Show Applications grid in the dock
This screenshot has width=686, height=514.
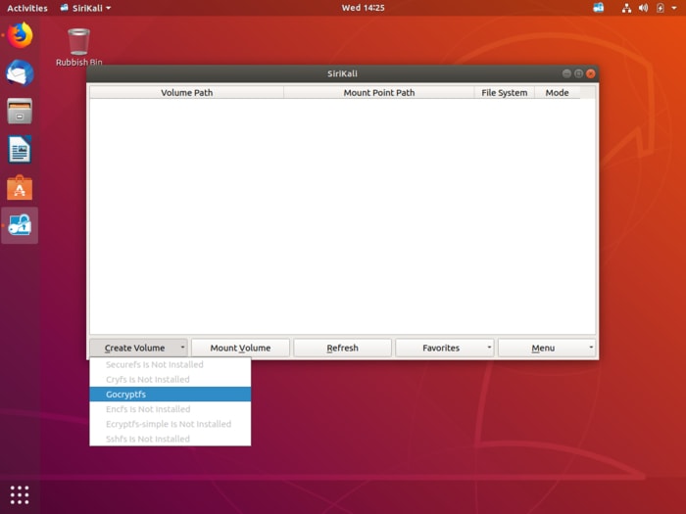coord(20,493)
